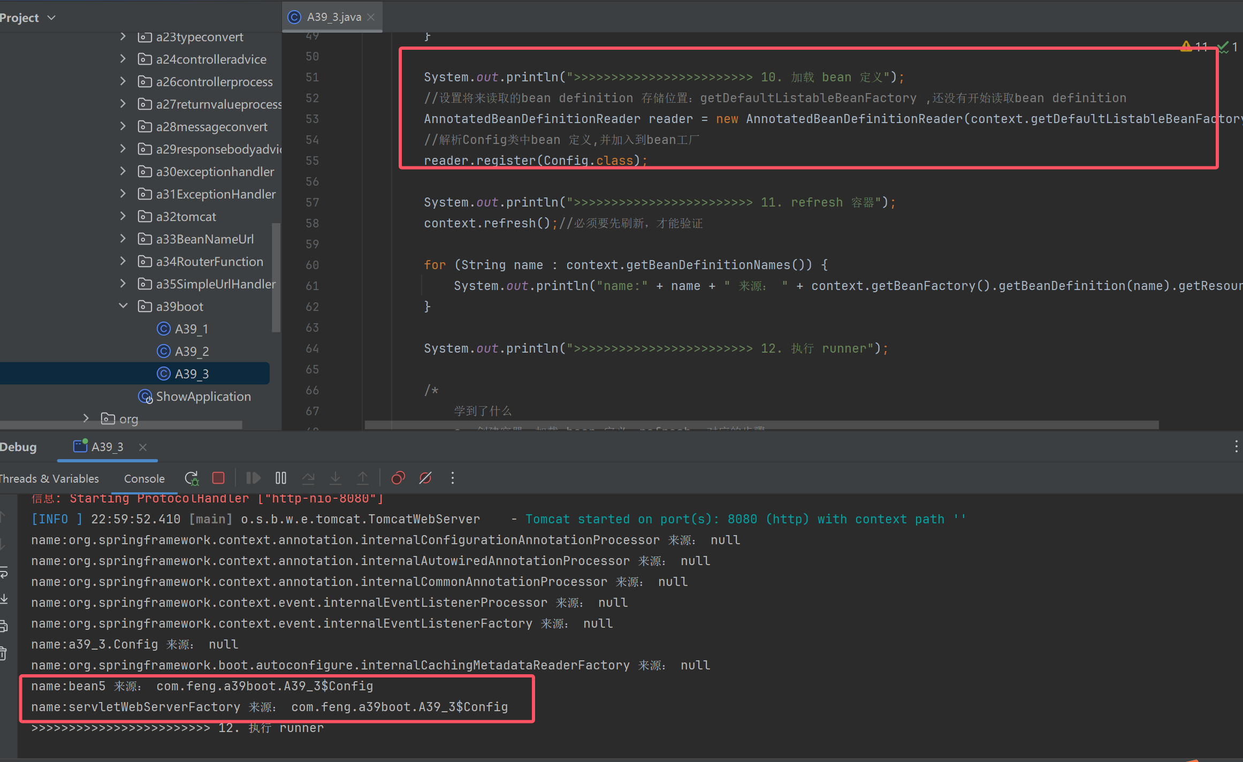
Task: Switch to the Console tab
Action: click(144, 478)
